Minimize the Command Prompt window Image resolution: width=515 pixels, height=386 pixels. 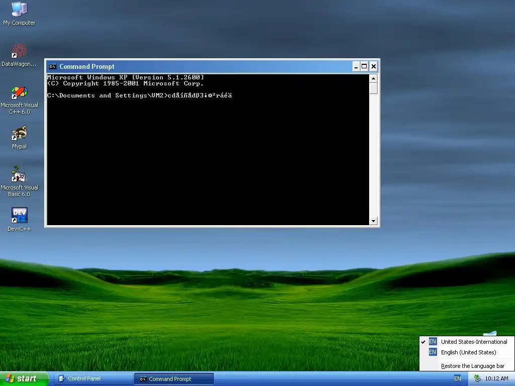point(356,67)
